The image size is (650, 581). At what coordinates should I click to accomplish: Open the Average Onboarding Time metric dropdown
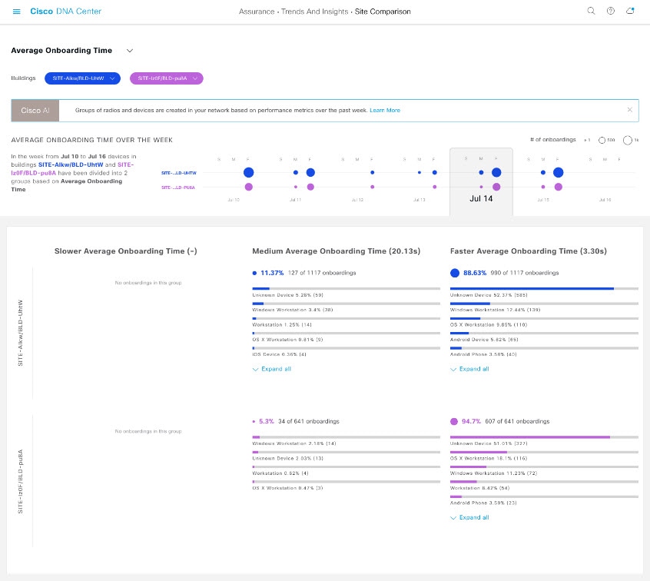[x=129, y=51]
